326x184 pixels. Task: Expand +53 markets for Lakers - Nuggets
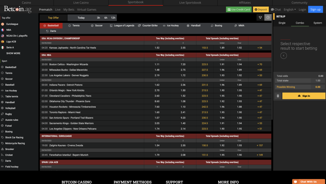point(260,75)
